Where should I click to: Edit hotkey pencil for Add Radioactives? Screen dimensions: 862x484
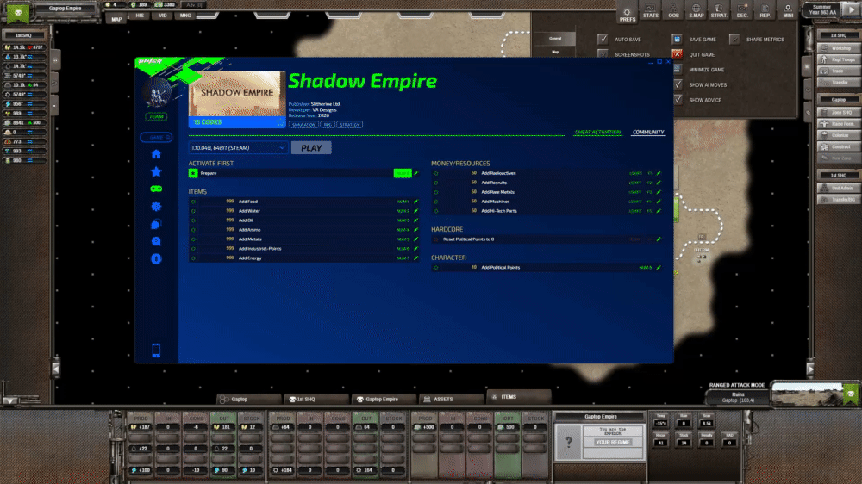[659, 173]
